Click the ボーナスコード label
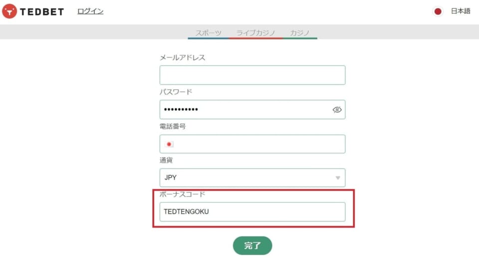Image resolution: width=479 pixels, height=258 pixels. point(183,195)
